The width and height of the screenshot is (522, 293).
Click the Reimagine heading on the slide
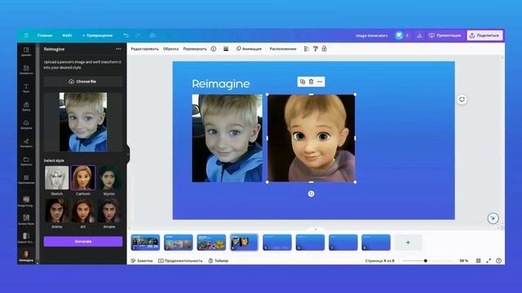221,84
